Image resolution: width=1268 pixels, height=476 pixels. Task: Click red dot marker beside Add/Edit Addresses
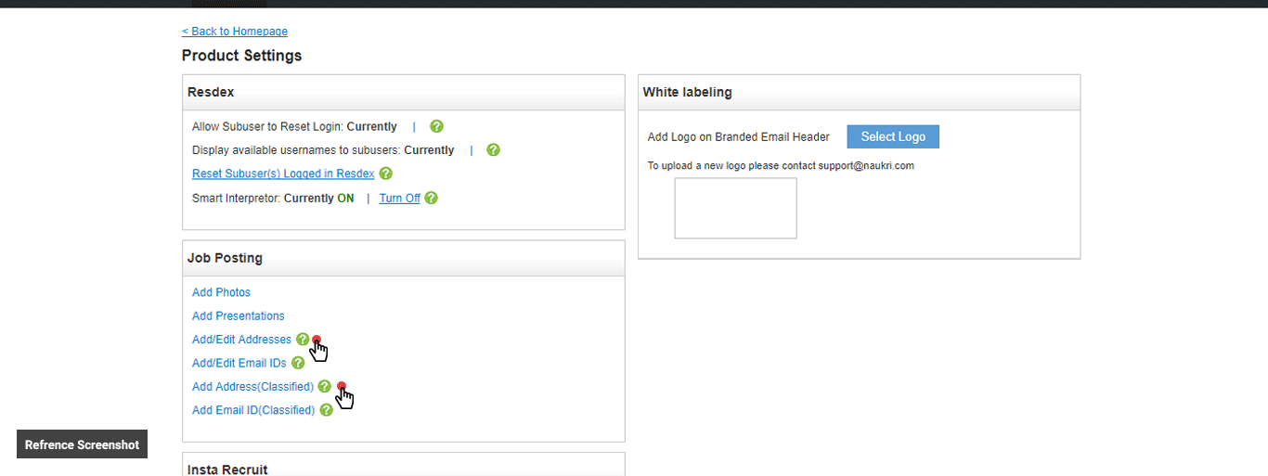click(317, 340)
